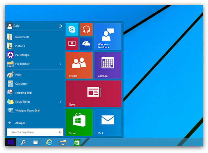Open the Calendar tile

tap(108, 65)
